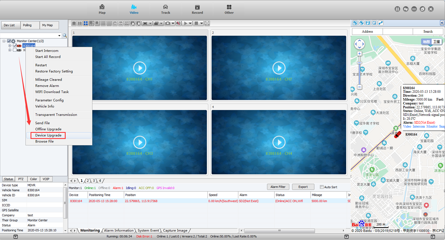Screen dimensions: 445x240
Task: Open the Record module in top navigation
Action: click(x=197, y=9)
